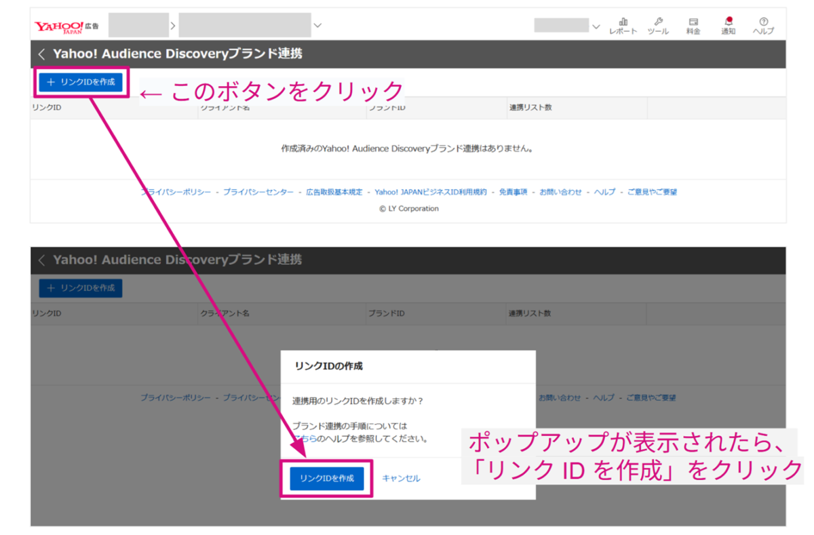Open the ヘルプ question mark icon
Image resolution: width=814 pixels, height=535 pixels.
[x=764, y=26]
